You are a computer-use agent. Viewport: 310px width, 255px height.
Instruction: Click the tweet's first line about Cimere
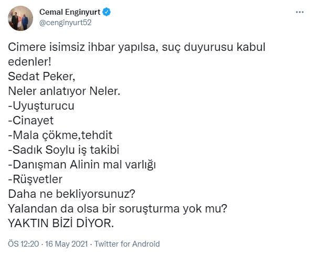click(x=136, y=47)
